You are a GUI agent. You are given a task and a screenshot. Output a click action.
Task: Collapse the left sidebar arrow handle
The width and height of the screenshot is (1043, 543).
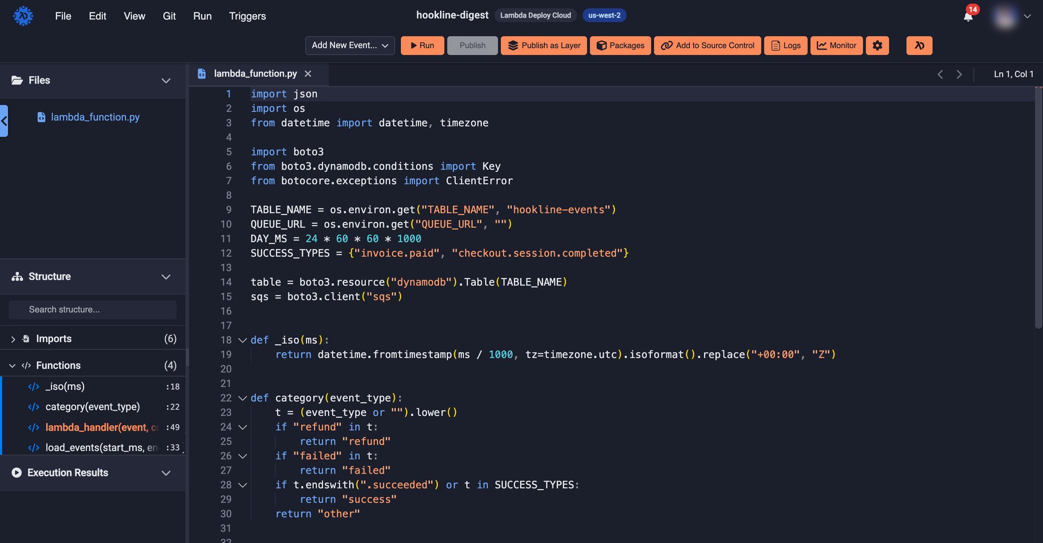[x=4, y=121]
